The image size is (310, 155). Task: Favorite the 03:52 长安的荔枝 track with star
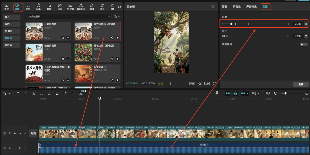[x=63, y=38]
